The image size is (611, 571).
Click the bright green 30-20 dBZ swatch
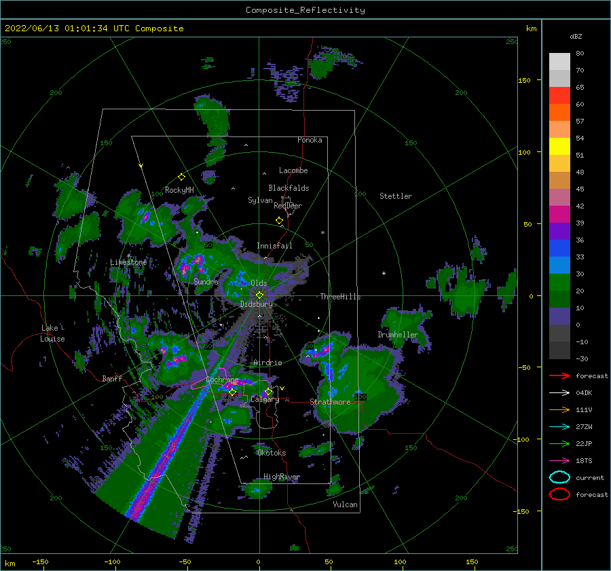[559, 282]
